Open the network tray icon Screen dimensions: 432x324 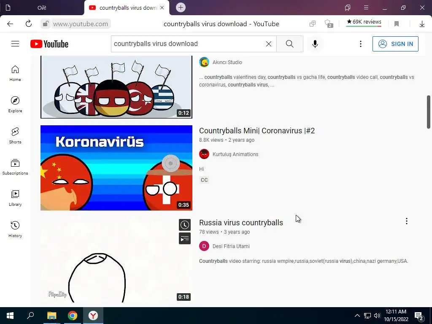tap(367, 316)
